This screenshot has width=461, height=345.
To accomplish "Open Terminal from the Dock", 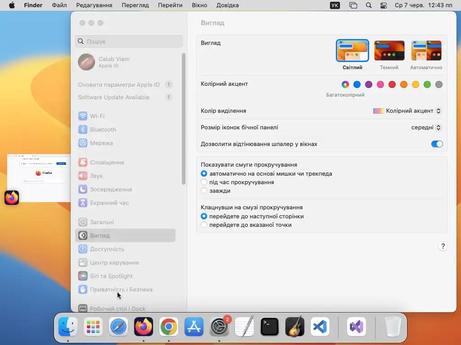I will point(270,327).
